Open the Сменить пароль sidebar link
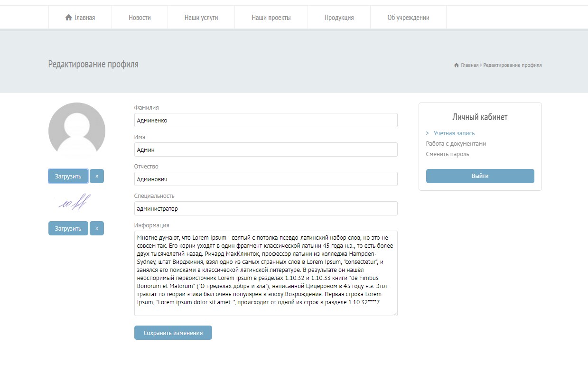Viewport: 588px width, 392px height. pos(448,154)
